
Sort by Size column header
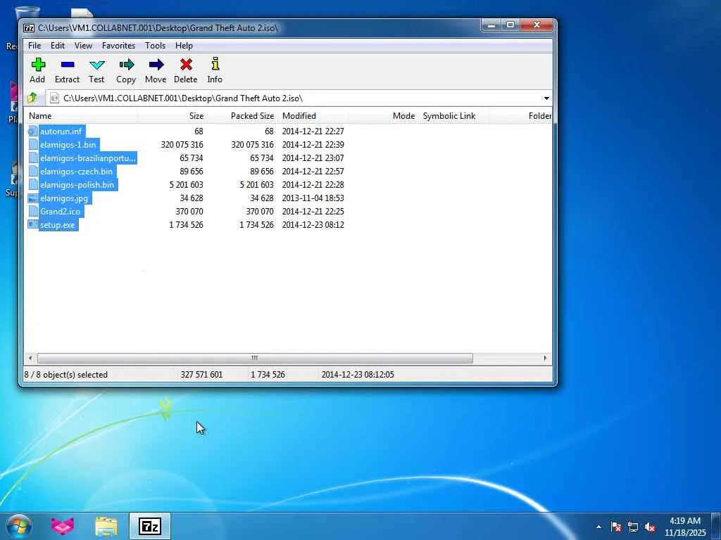[x=172, y=116]
